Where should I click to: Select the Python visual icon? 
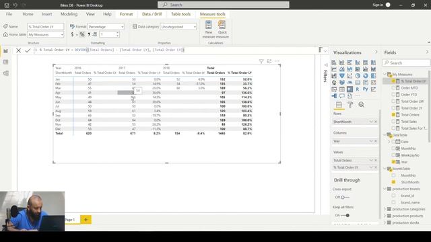(365, 89)
